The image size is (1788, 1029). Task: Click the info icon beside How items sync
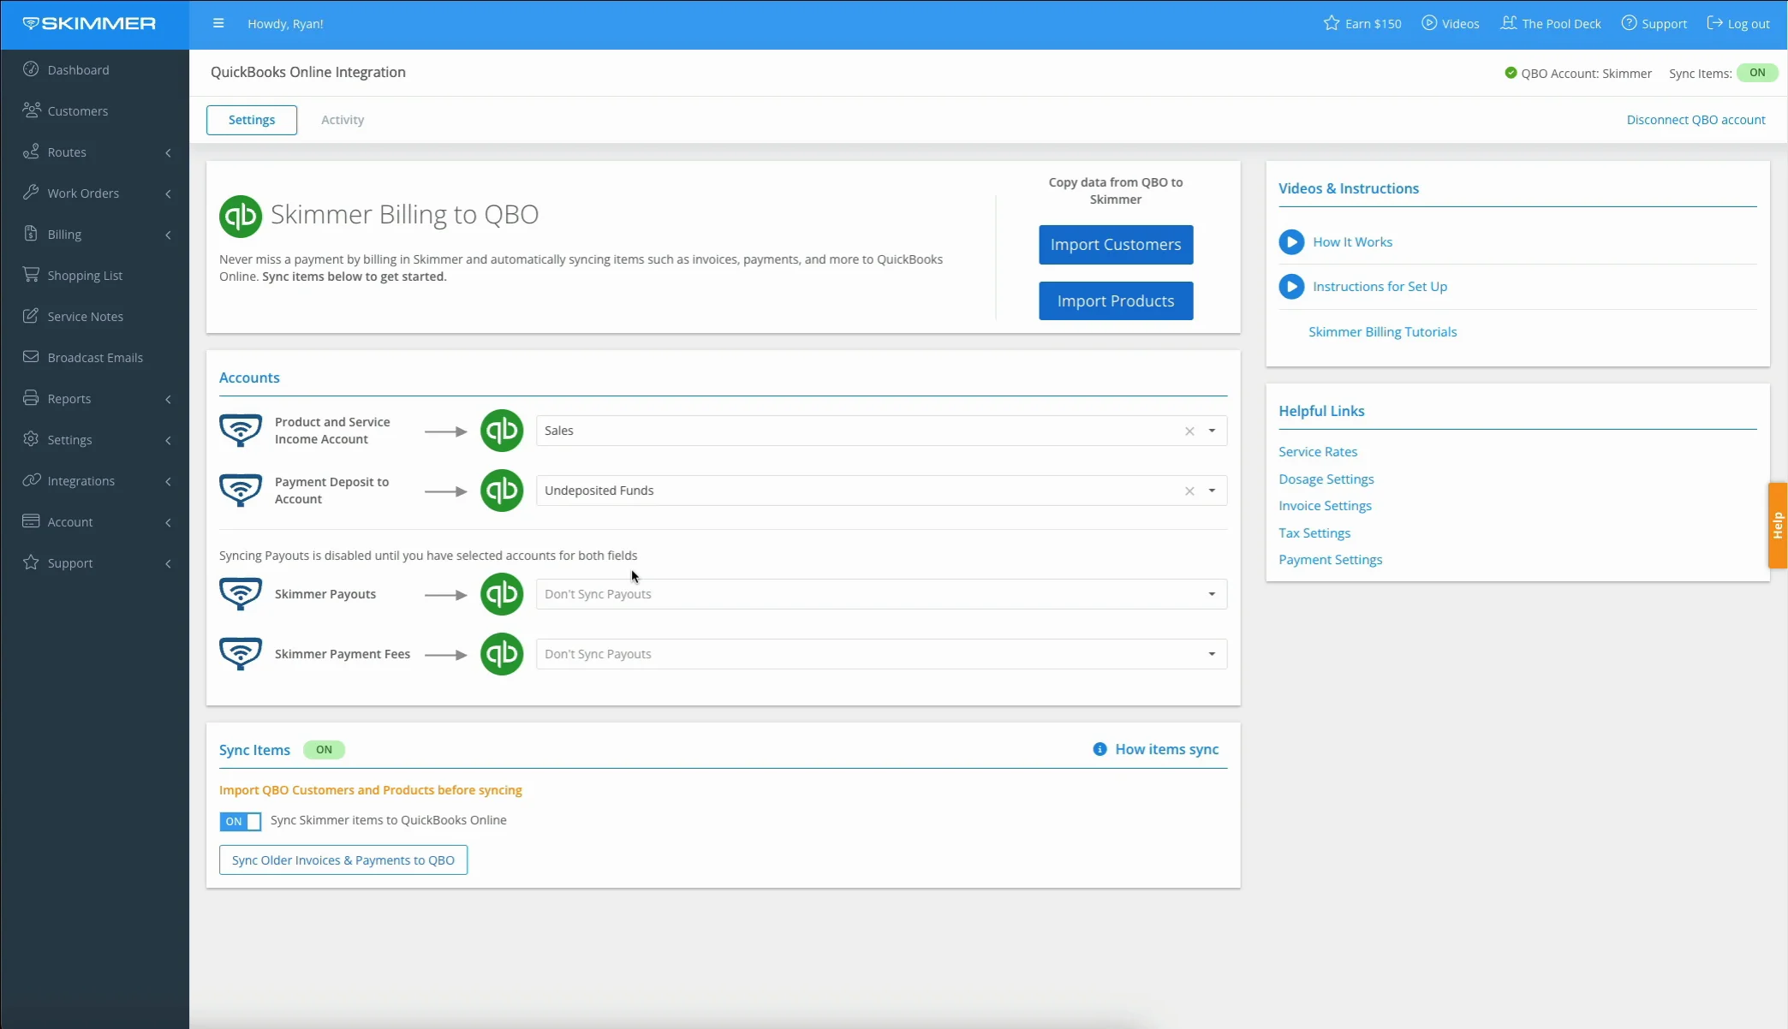pos(1100,749)
